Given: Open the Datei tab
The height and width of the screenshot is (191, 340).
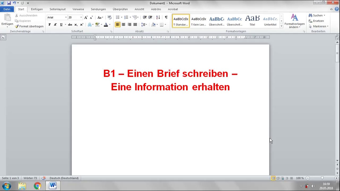Looking at the screenshot, I should [x=7, y=9].
